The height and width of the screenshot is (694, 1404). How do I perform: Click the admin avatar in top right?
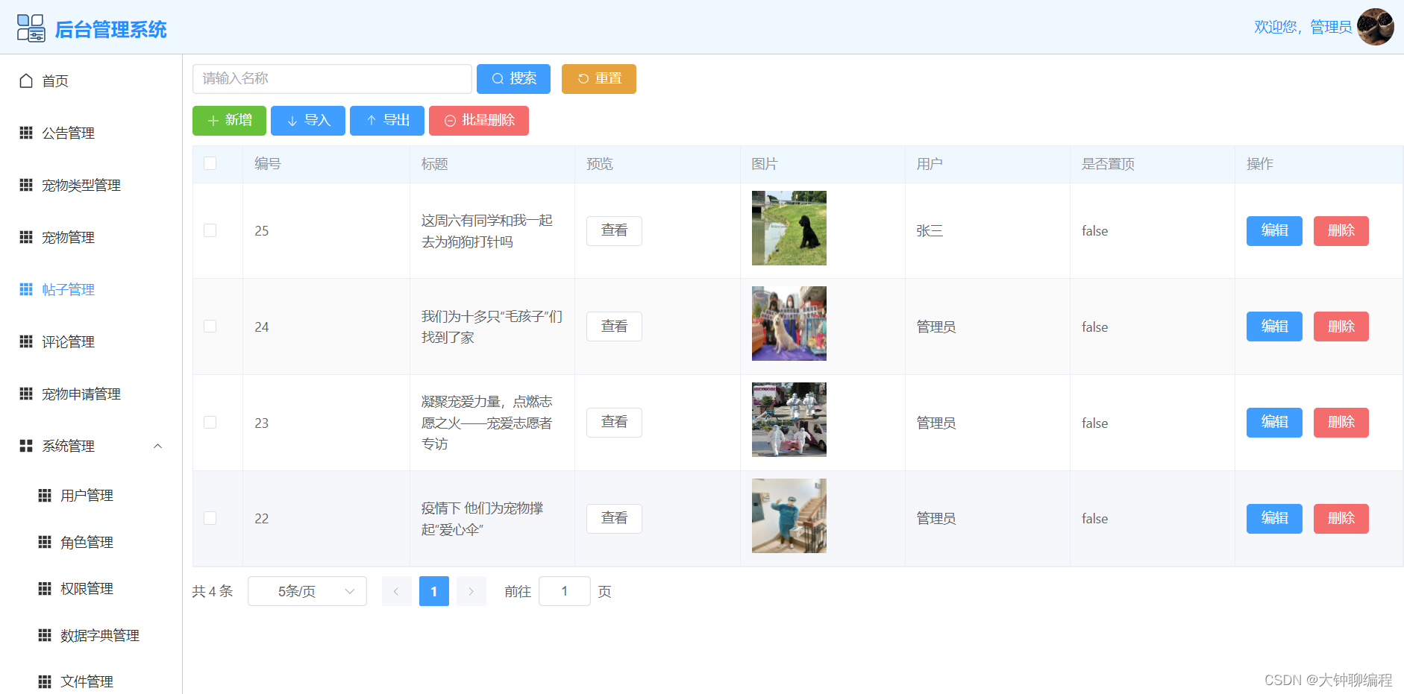pyautogui.click(x=1376, y=27)
